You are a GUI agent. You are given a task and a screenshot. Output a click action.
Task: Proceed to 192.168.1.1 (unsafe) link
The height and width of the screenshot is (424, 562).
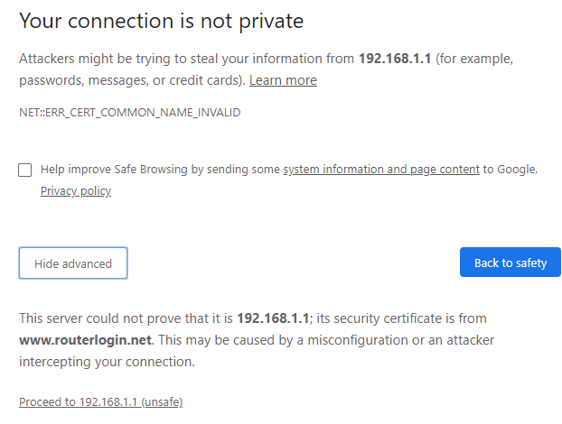pyautogui.click(x=100, y=401)
